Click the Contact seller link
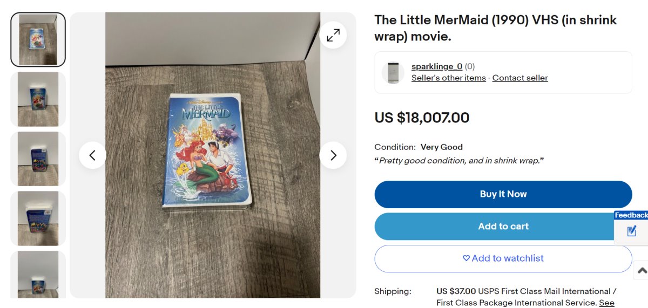Screen dimensions: 648x308 pyautogui.click(x=520, y=78)
